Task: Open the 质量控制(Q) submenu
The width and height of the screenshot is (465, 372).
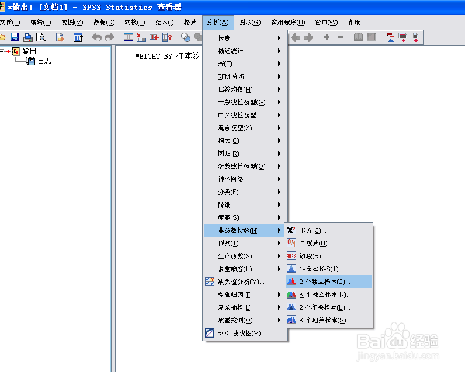Action: click(245, 320)
